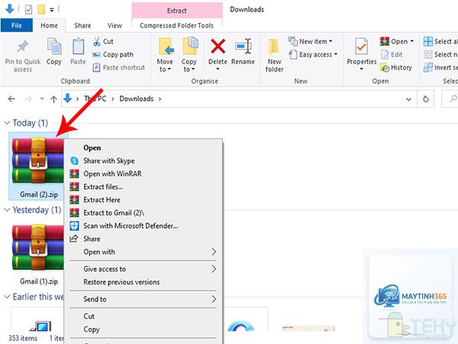458x344 pixels.
Task: Select the Gmail (2).zip file
Action: (38, 166)
